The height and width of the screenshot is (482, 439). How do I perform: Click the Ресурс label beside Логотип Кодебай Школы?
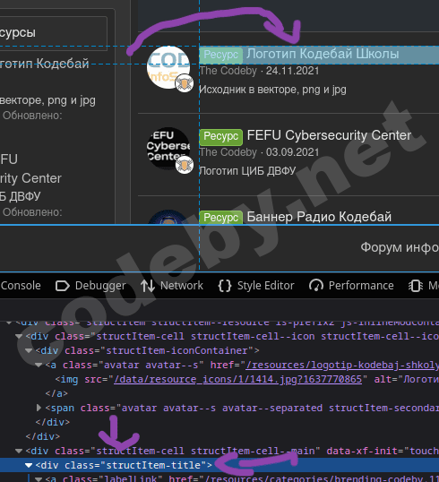221,55
